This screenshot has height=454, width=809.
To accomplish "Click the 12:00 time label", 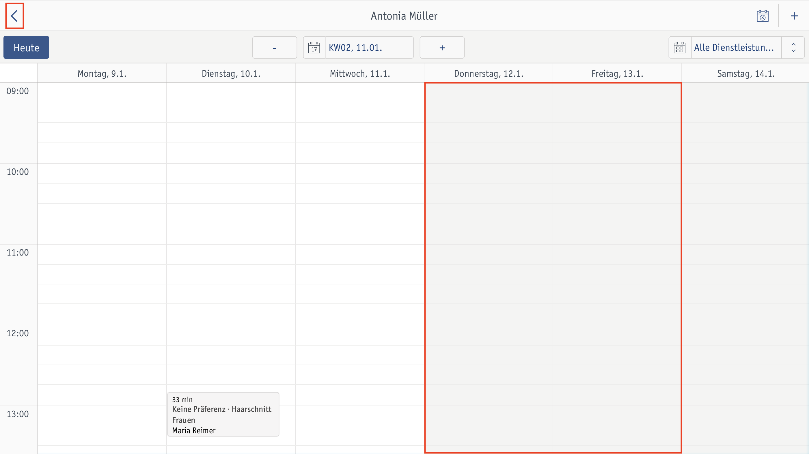I will 18,333.
